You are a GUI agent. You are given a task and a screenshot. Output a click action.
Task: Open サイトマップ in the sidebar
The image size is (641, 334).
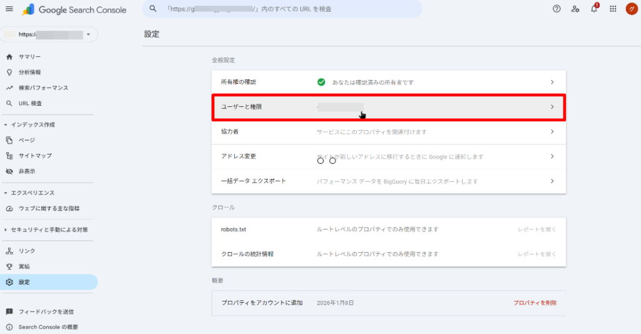(35, 156)
